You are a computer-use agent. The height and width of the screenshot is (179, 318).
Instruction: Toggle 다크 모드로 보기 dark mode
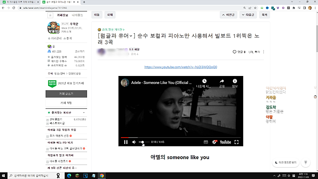pyautogui.click(x=285, y=163)
